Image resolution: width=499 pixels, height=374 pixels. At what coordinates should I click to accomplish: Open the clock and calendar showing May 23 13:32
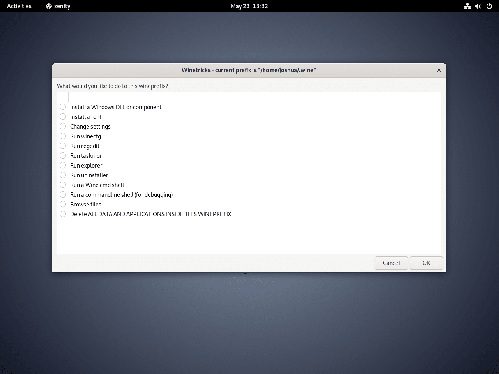(249, 6)
